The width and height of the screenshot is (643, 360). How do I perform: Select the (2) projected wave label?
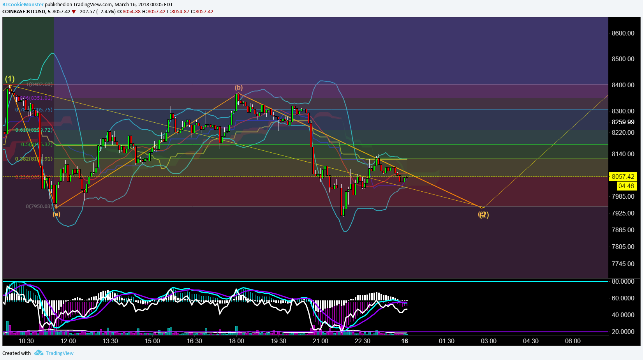tap(483, 215)
